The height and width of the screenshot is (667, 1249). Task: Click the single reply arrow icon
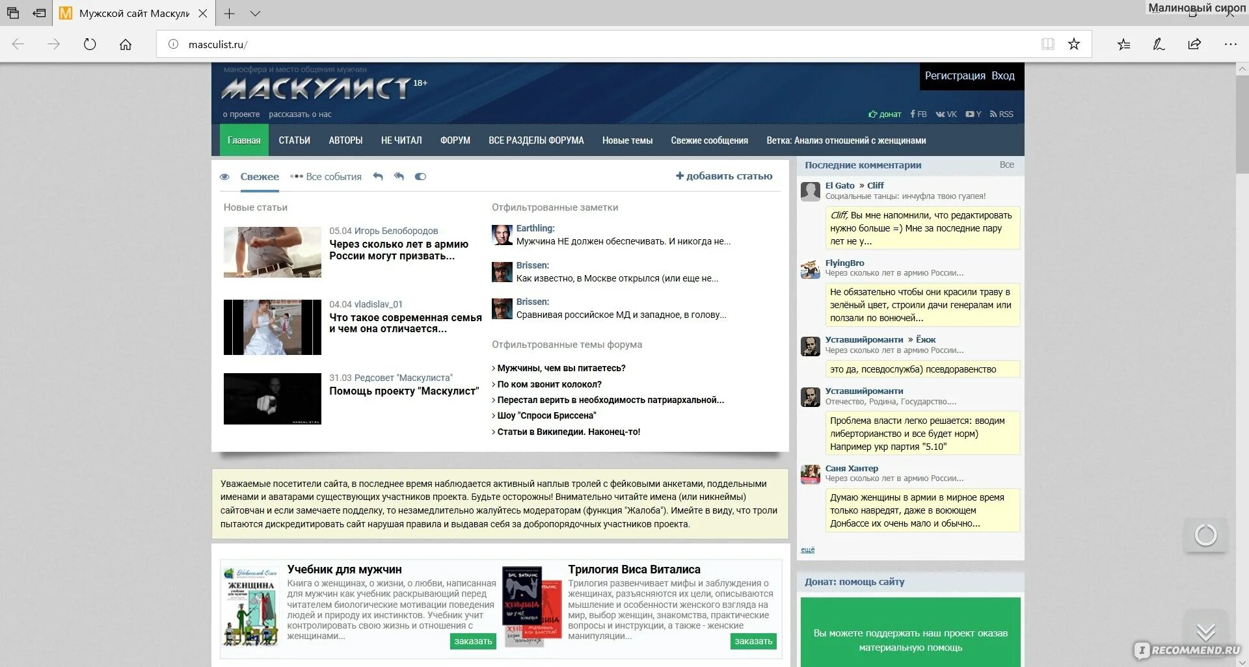point(378,176)
